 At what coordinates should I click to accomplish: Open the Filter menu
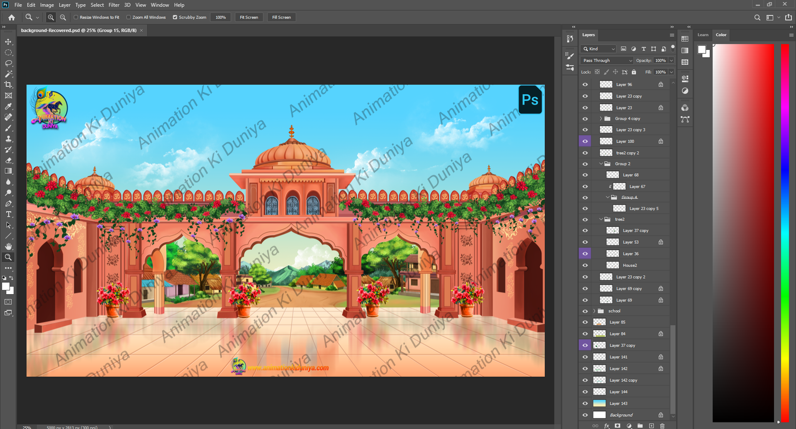coord(114,5)
